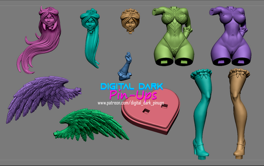Click the teal high-heel shoe
This screenshot has height=166, width=264.
point(201,149)
